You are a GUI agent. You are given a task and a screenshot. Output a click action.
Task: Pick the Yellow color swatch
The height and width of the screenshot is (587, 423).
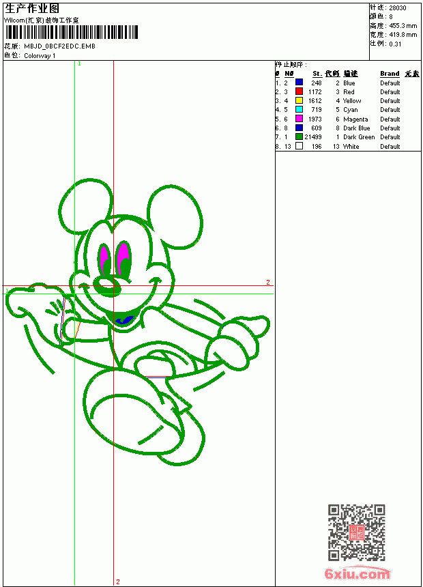(x=299, y=100)
